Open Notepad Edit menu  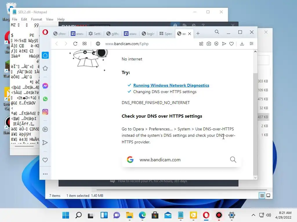tap(24, 19)
